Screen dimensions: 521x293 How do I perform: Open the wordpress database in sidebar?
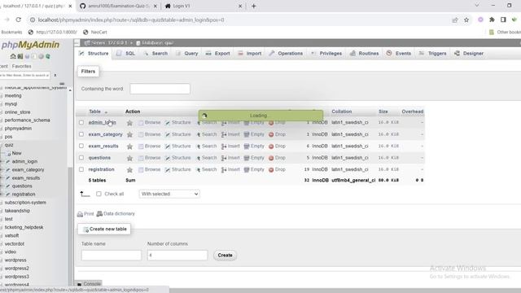click(x=15, y=260)
